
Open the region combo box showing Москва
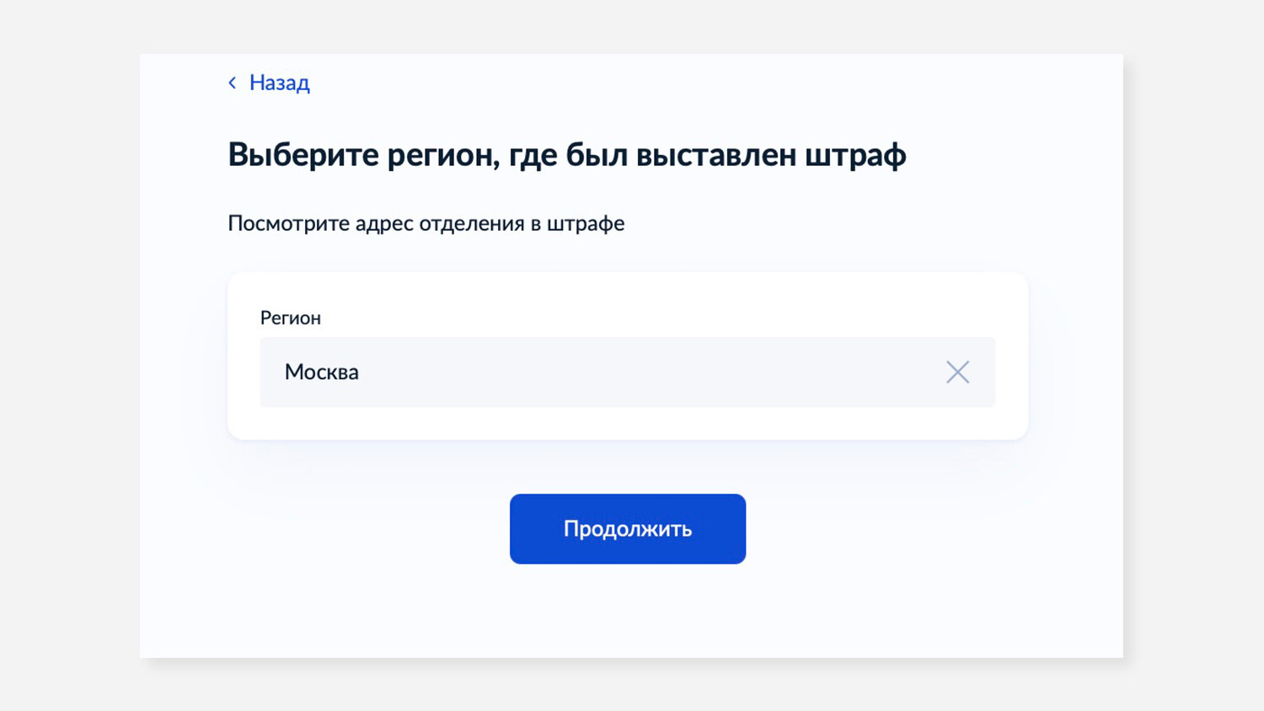tap(628, 372)
